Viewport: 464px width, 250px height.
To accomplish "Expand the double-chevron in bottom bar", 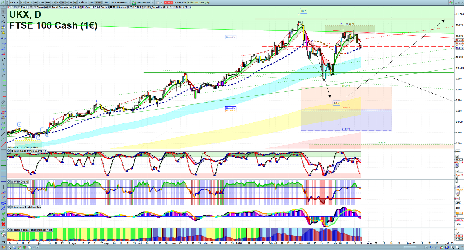I will [34, 247].
